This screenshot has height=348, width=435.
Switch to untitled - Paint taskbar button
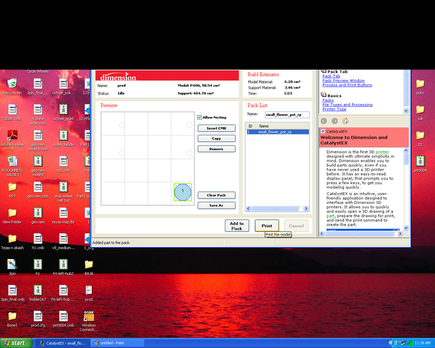pyautogui.click(x=118, y=343)
